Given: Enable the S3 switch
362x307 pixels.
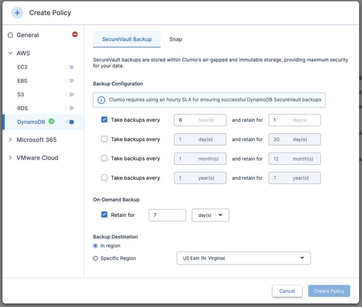Looking at the screenshot, I should (x=70, y=94).
